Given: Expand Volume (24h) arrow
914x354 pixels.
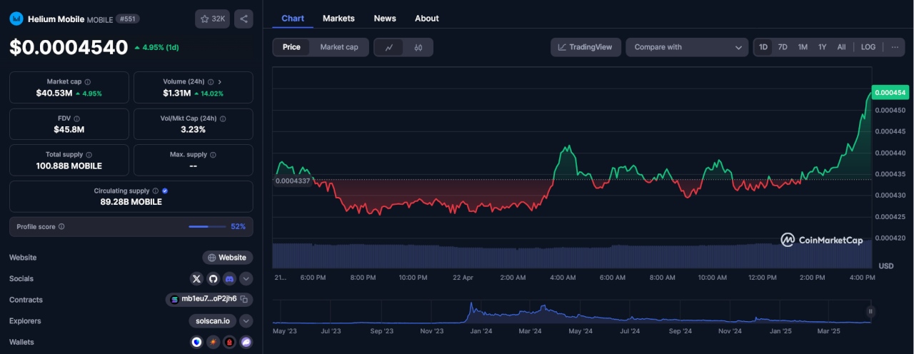Looking at the screenshot, I should pos(220,82).
